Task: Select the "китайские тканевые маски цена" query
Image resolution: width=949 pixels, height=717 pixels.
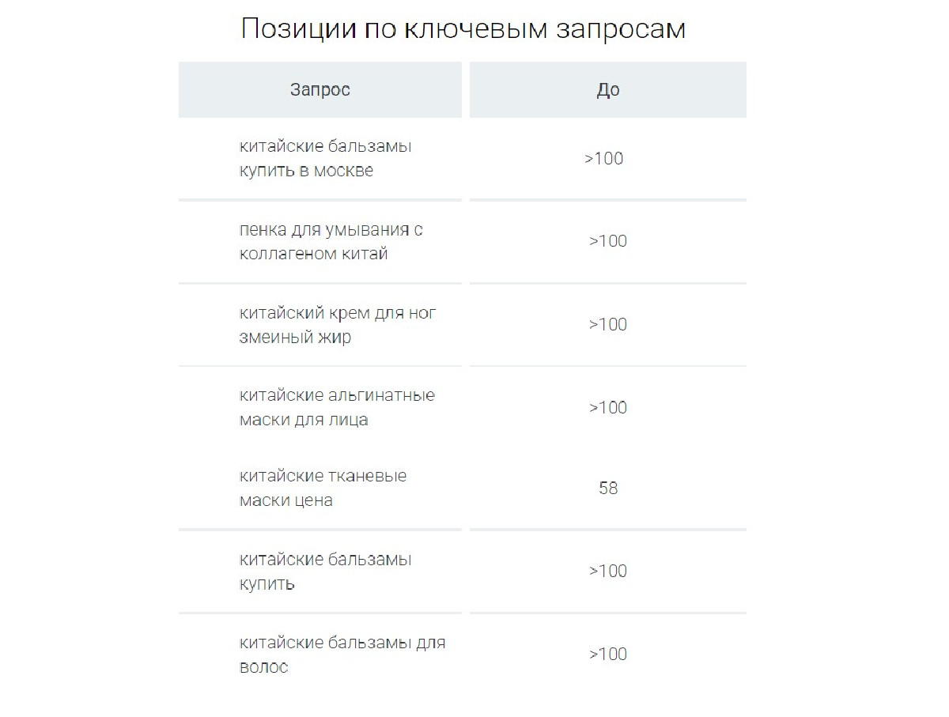Action: tap(323, 489)
